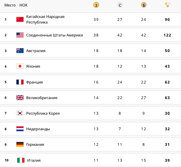
Task: Select Китайская Народная Республика country name
Action: [x=45, y=19]
